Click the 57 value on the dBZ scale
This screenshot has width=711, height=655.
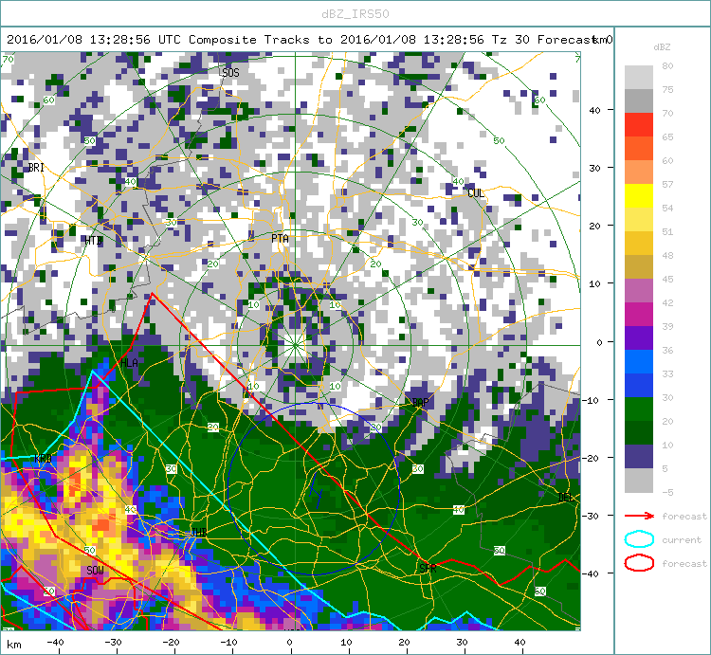pos(667,185)
